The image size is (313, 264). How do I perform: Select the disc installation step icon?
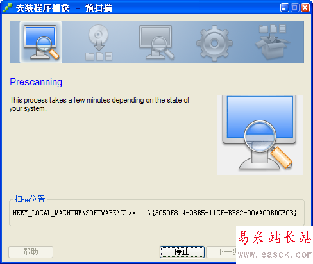(99, 42)
